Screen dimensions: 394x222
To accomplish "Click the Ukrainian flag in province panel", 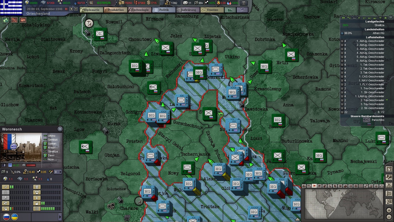I will [x=14, y=217].
